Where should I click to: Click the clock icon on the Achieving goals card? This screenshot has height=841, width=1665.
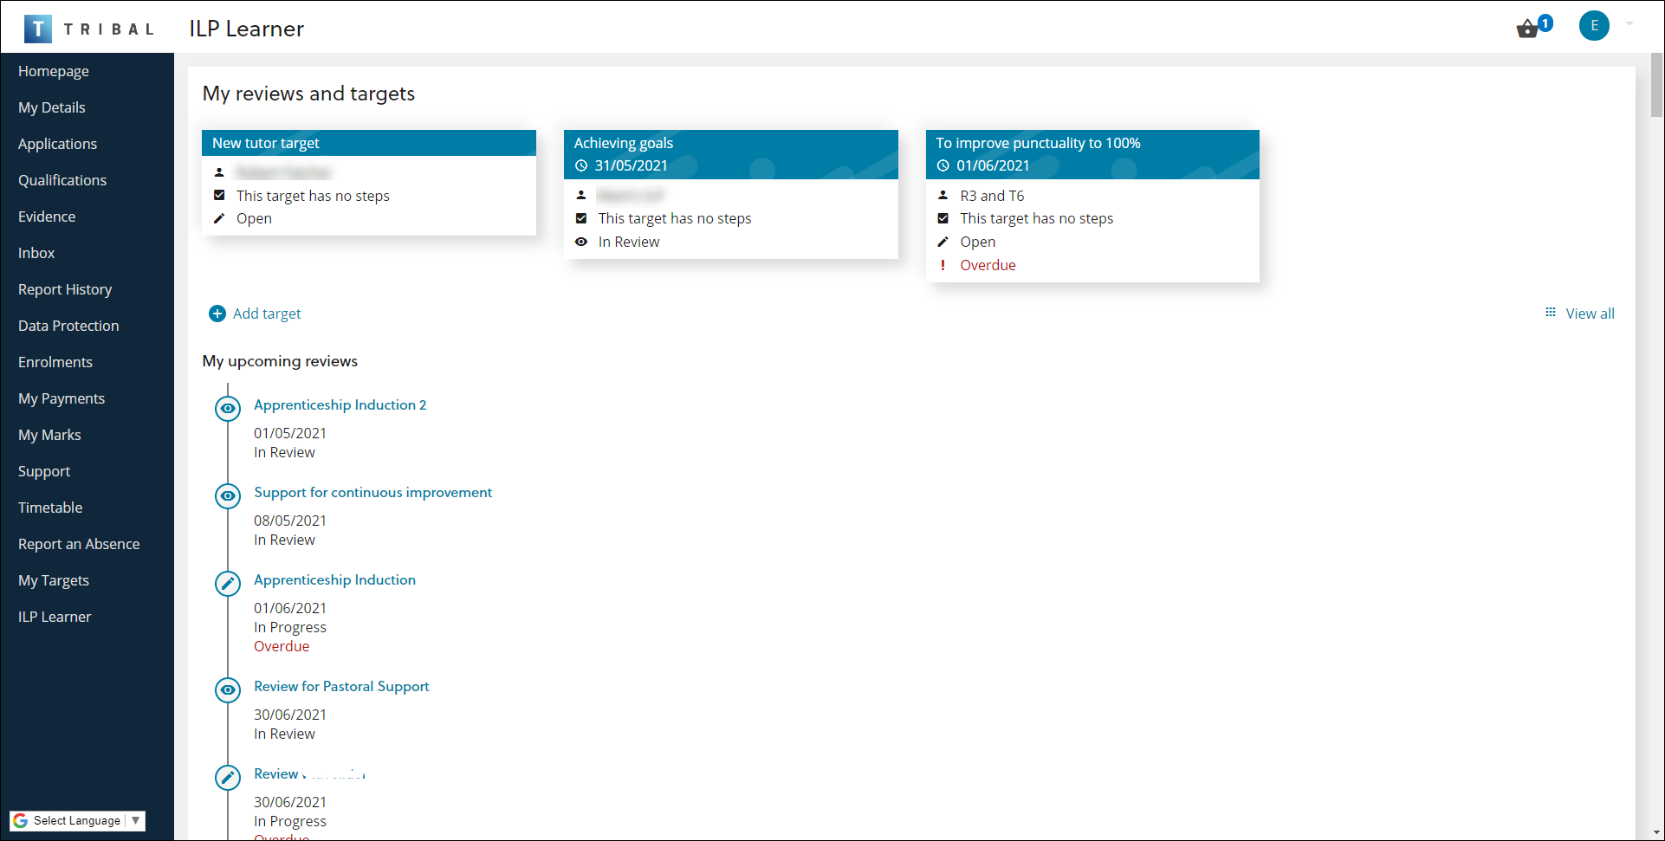point(581,165)
